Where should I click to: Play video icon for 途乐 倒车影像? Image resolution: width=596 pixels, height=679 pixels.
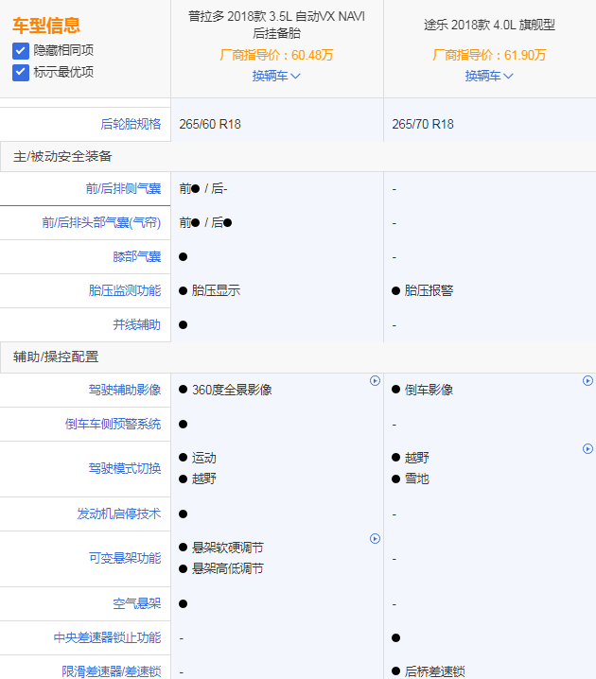pos(587,381)
